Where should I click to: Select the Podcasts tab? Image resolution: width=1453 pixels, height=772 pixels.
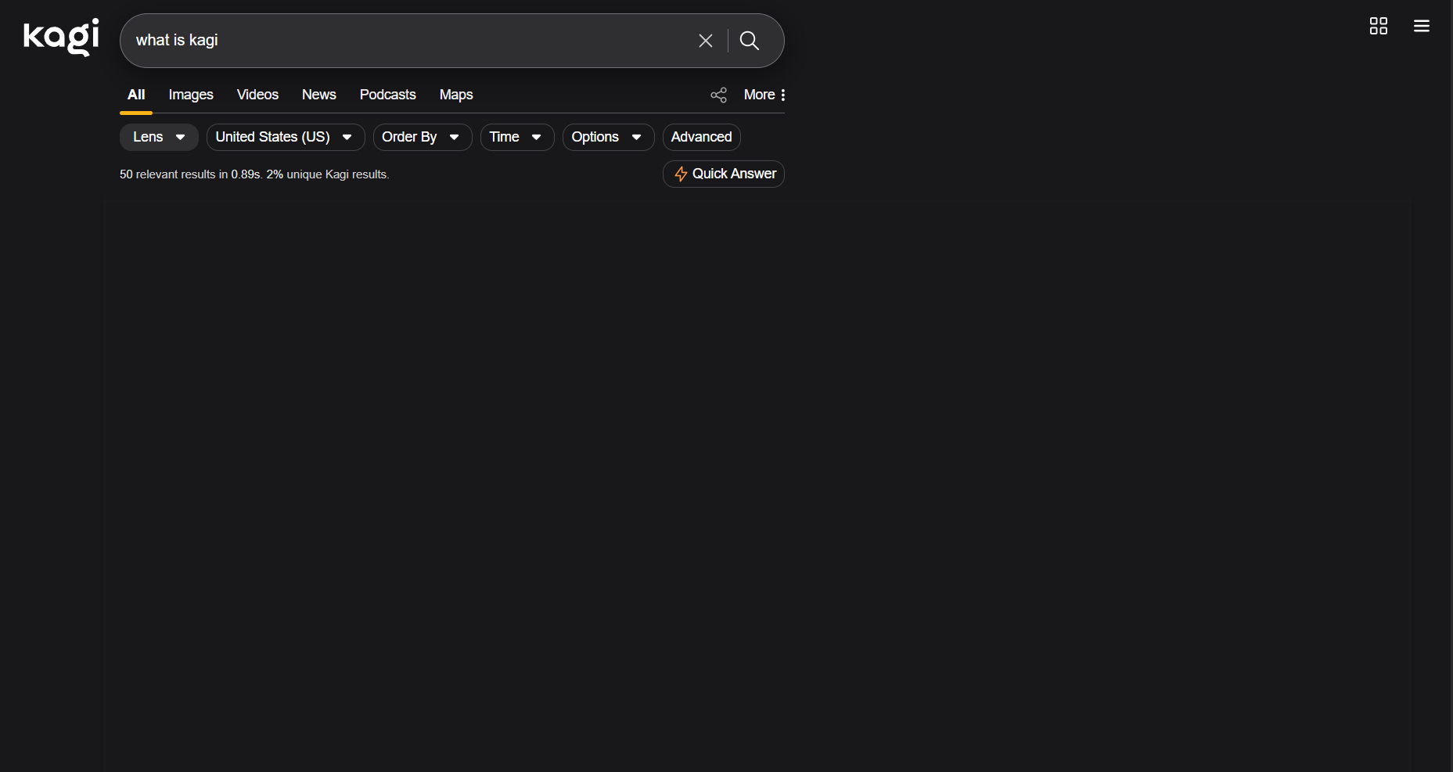coord(387,95)
